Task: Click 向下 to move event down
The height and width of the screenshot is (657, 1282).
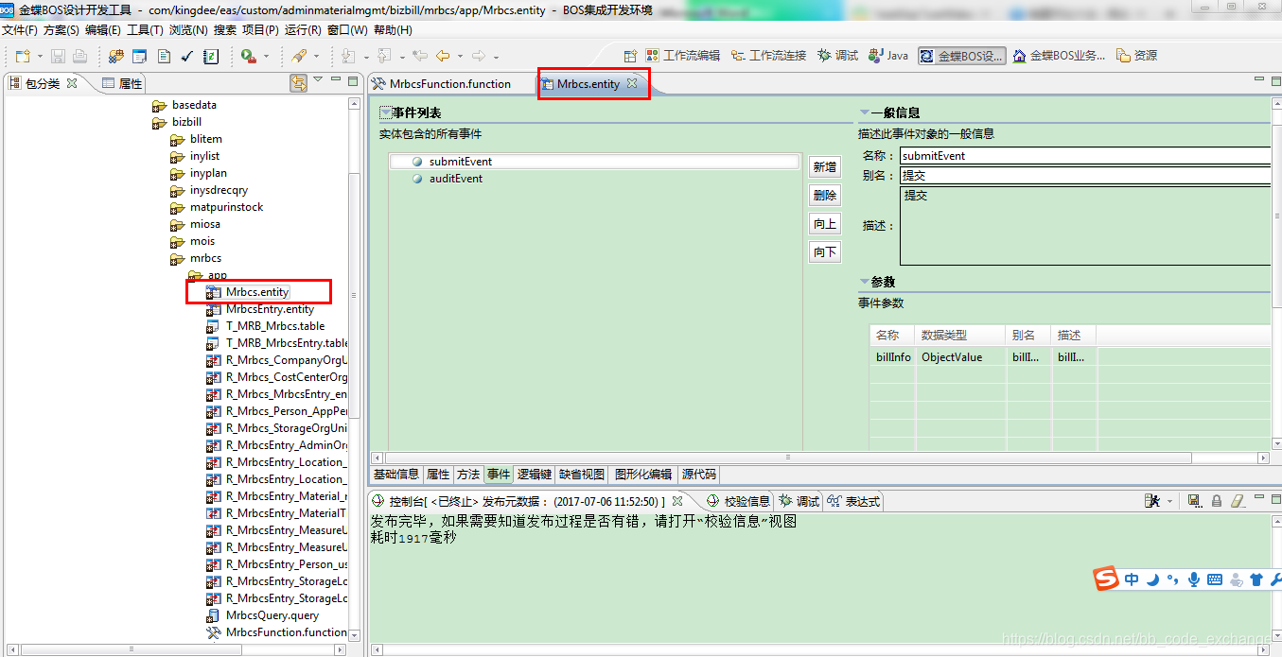Action: 825,252
